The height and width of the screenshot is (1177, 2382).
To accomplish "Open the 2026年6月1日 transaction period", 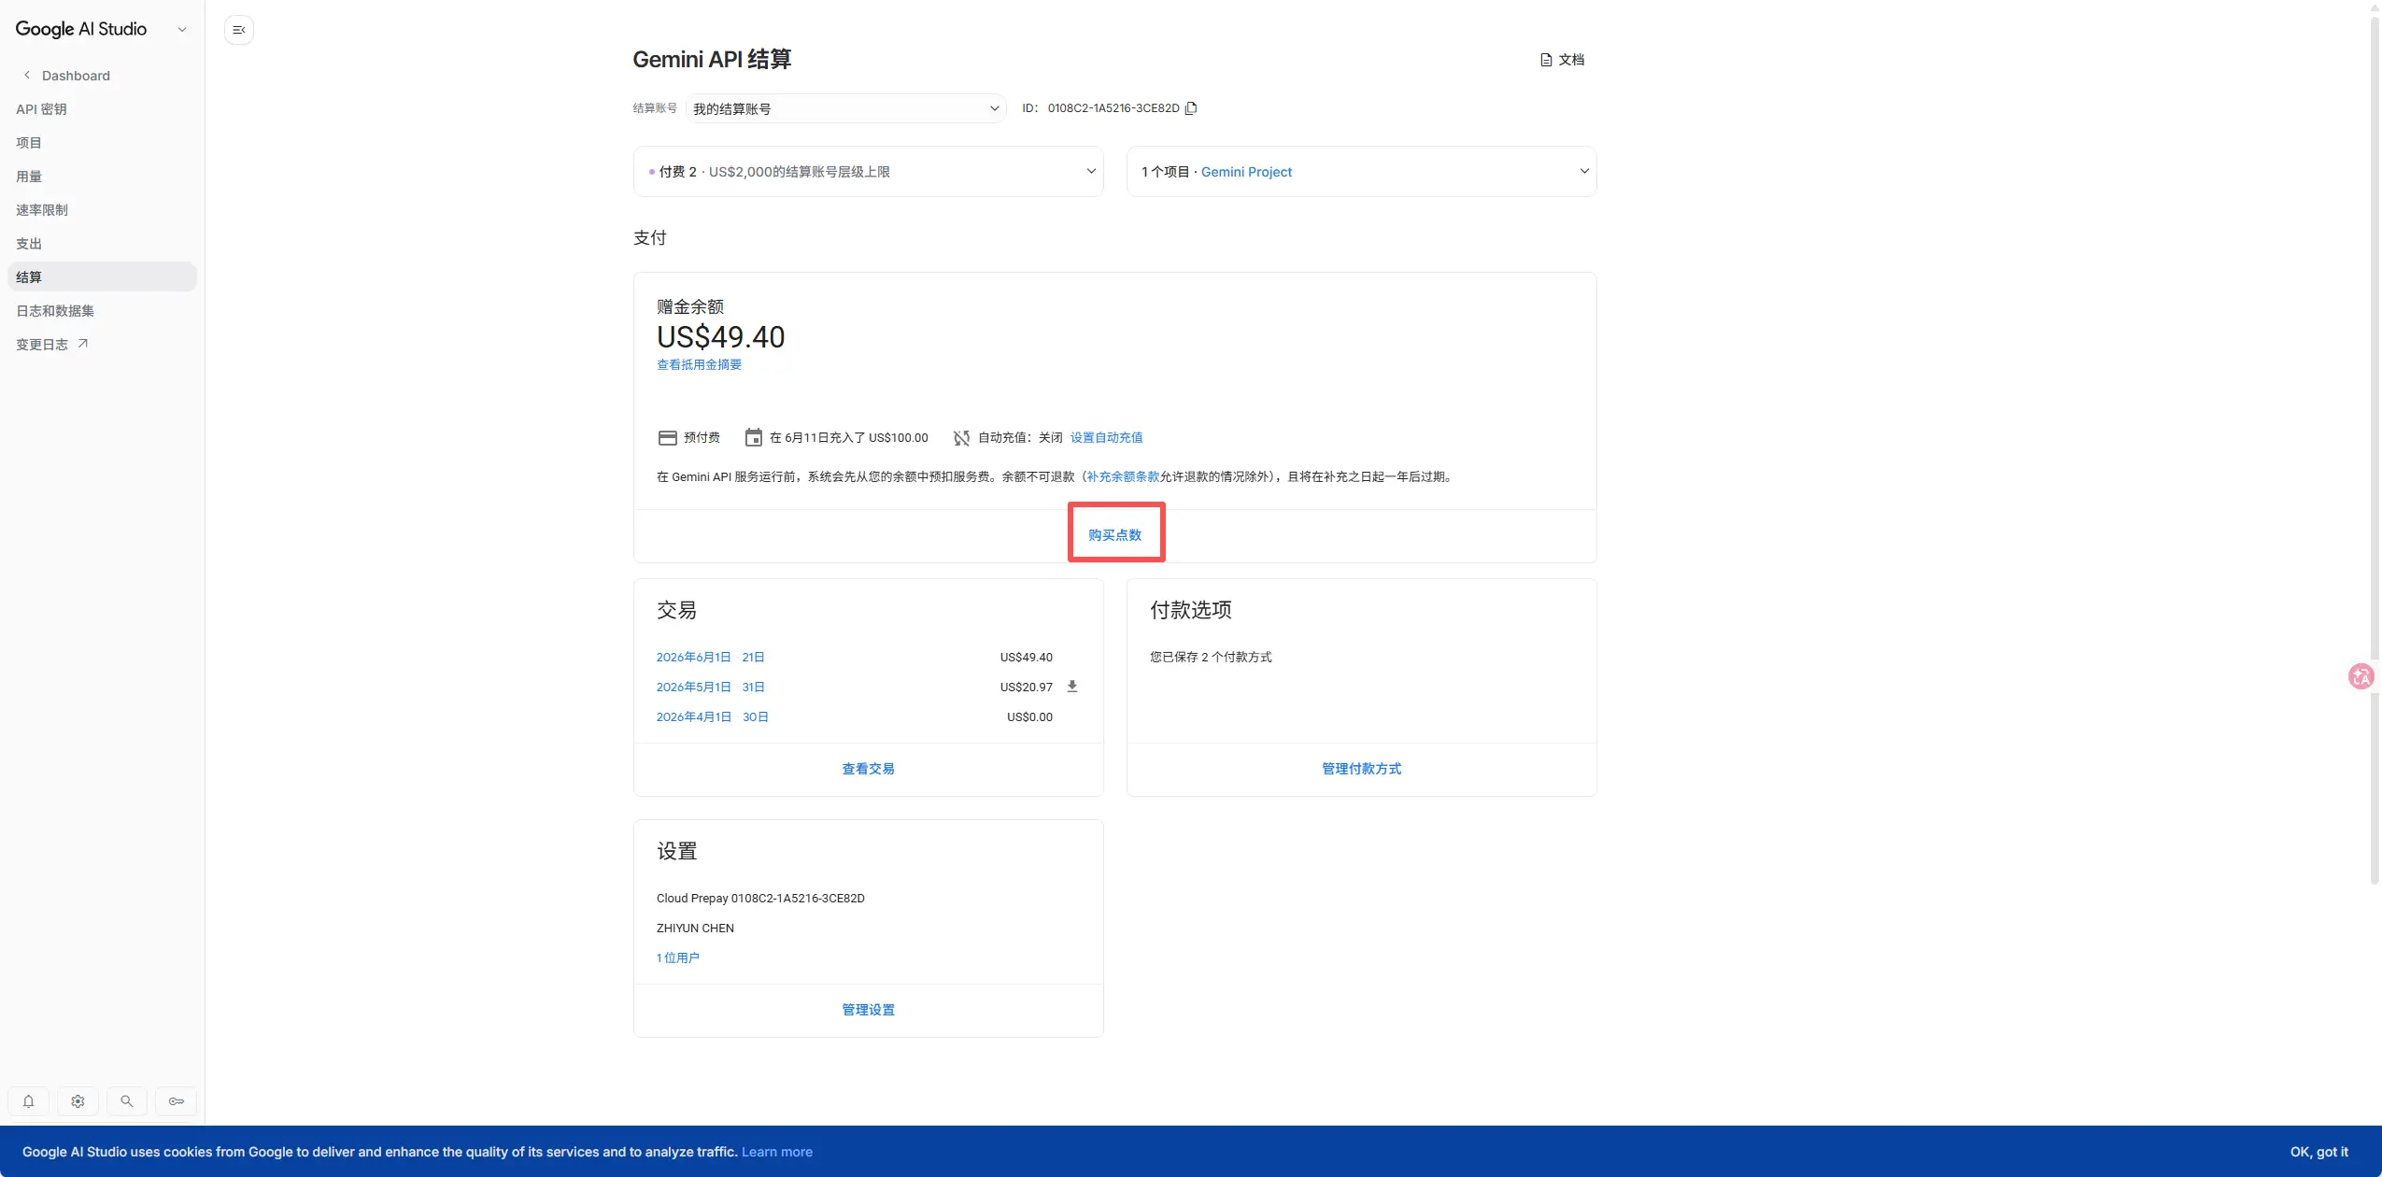I will [x=711, y=658].
